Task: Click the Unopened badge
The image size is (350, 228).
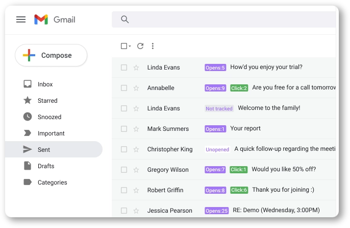Action: click(217, 149)
